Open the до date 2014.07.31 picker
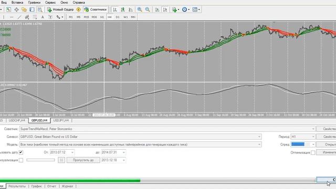This screenshot has width=336, height=189. 124,152
